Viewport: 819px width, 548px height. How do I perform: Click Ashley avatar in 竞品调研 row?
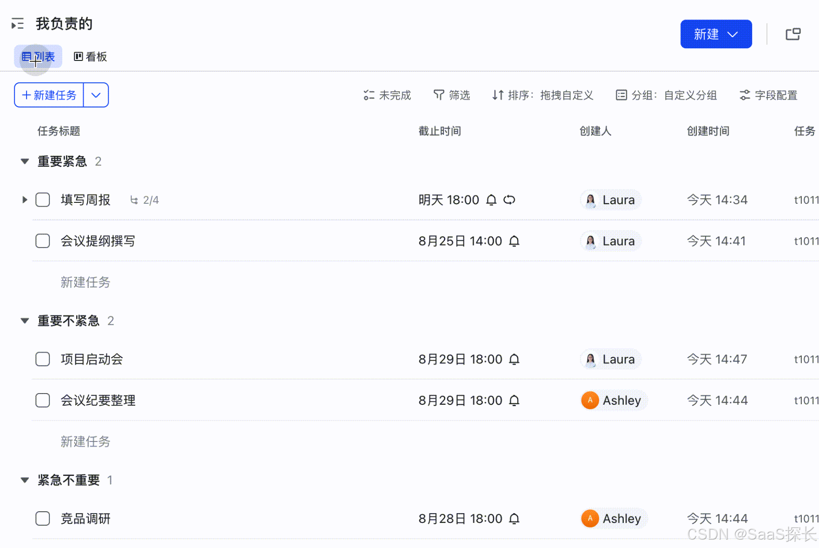pyautogui.click(x=590, y=519)
